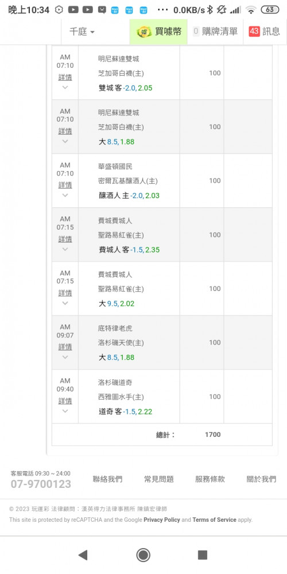Expand the chevron for the 底特律老虎 09:07 row

tap(65, 357)
